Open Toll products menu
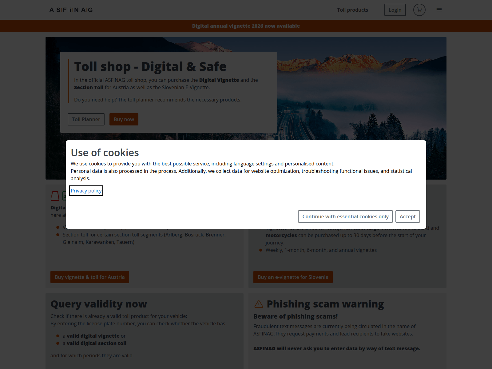 (x=352, y=10)
